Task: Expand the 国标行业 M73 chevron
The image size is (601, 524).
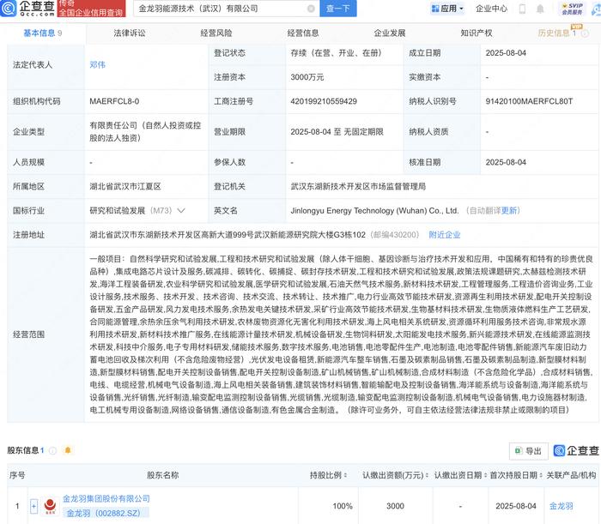Action: 181,210
